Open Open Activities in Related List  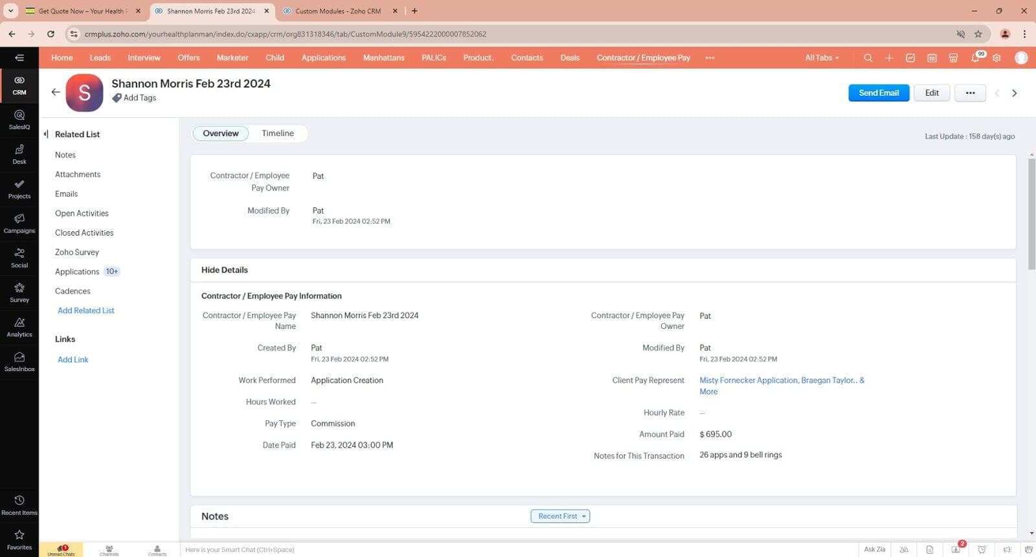pos(82,213)
